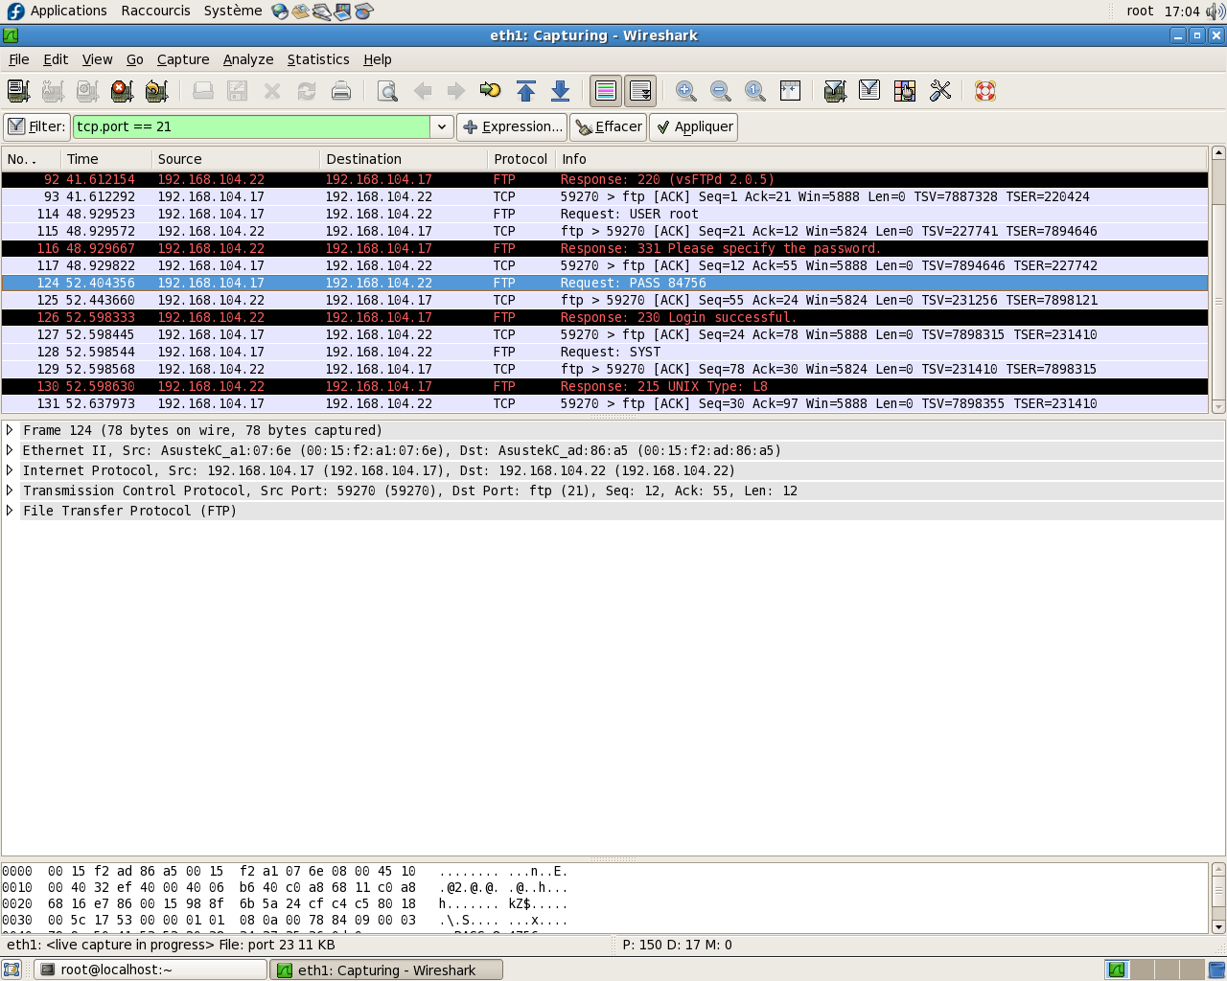Click the Filter button

[36, 126]
